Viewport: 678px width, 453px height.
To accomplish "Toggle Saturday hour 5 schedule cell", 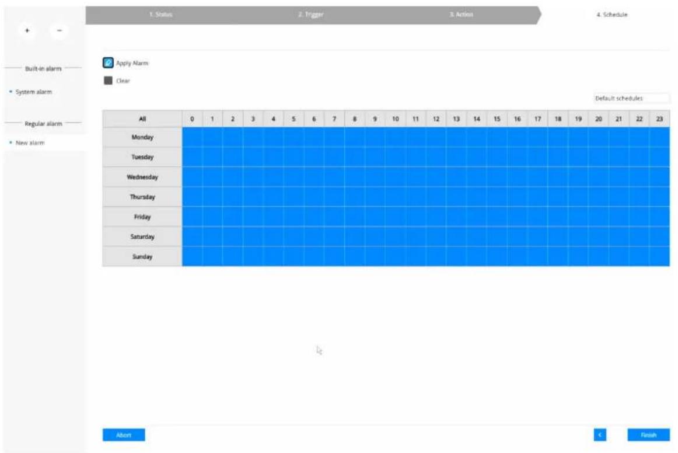I will click(293, 236).
